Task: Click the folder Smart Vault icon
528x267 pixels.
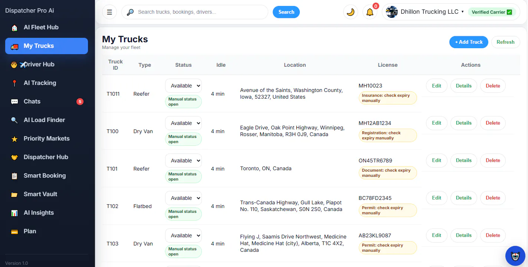Action: [x=14, y=194]
